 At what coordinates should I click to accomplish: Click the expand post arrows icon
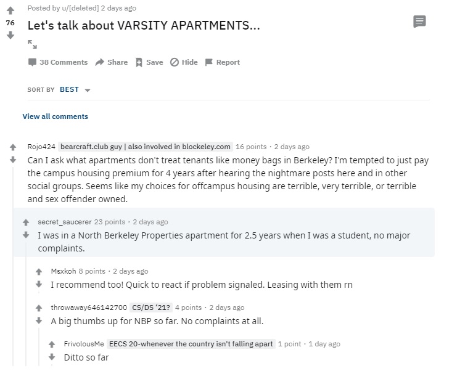32,44
